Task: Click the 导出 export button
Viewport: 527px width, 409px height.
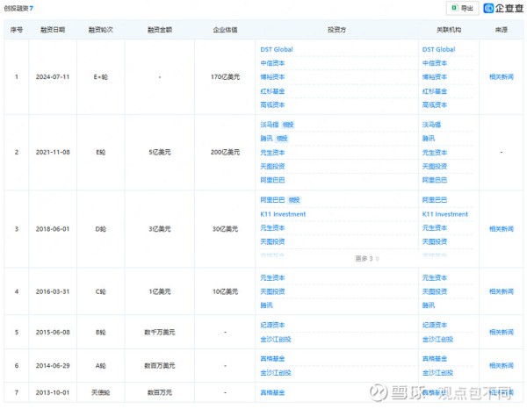Action: coord(462,8)
